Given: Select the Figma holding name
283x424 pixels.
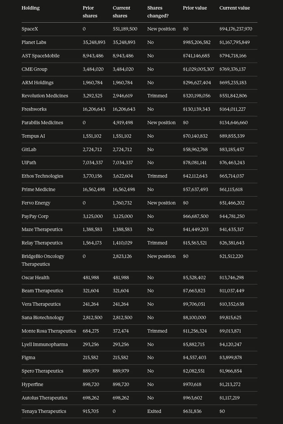Looking at the screenshot, I should point(28,358).
